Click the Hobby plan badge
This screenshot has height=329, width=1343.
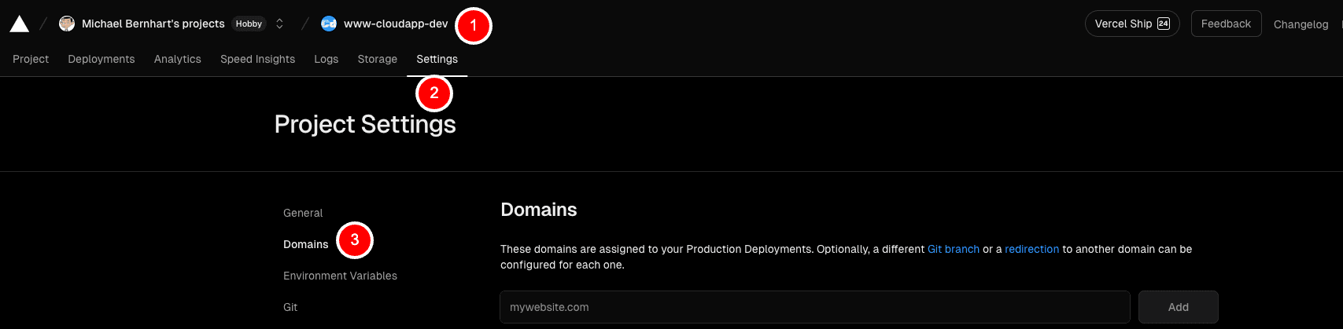coord(249,24)
